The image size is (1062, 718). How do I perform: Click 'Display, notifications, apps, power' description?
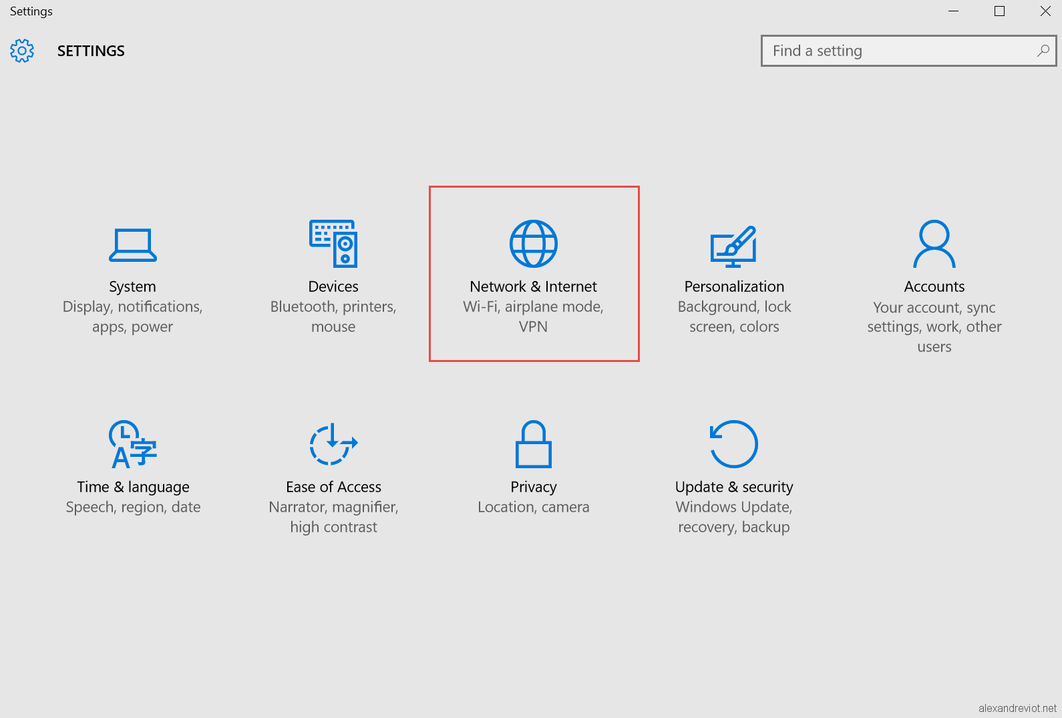(132, 317)
